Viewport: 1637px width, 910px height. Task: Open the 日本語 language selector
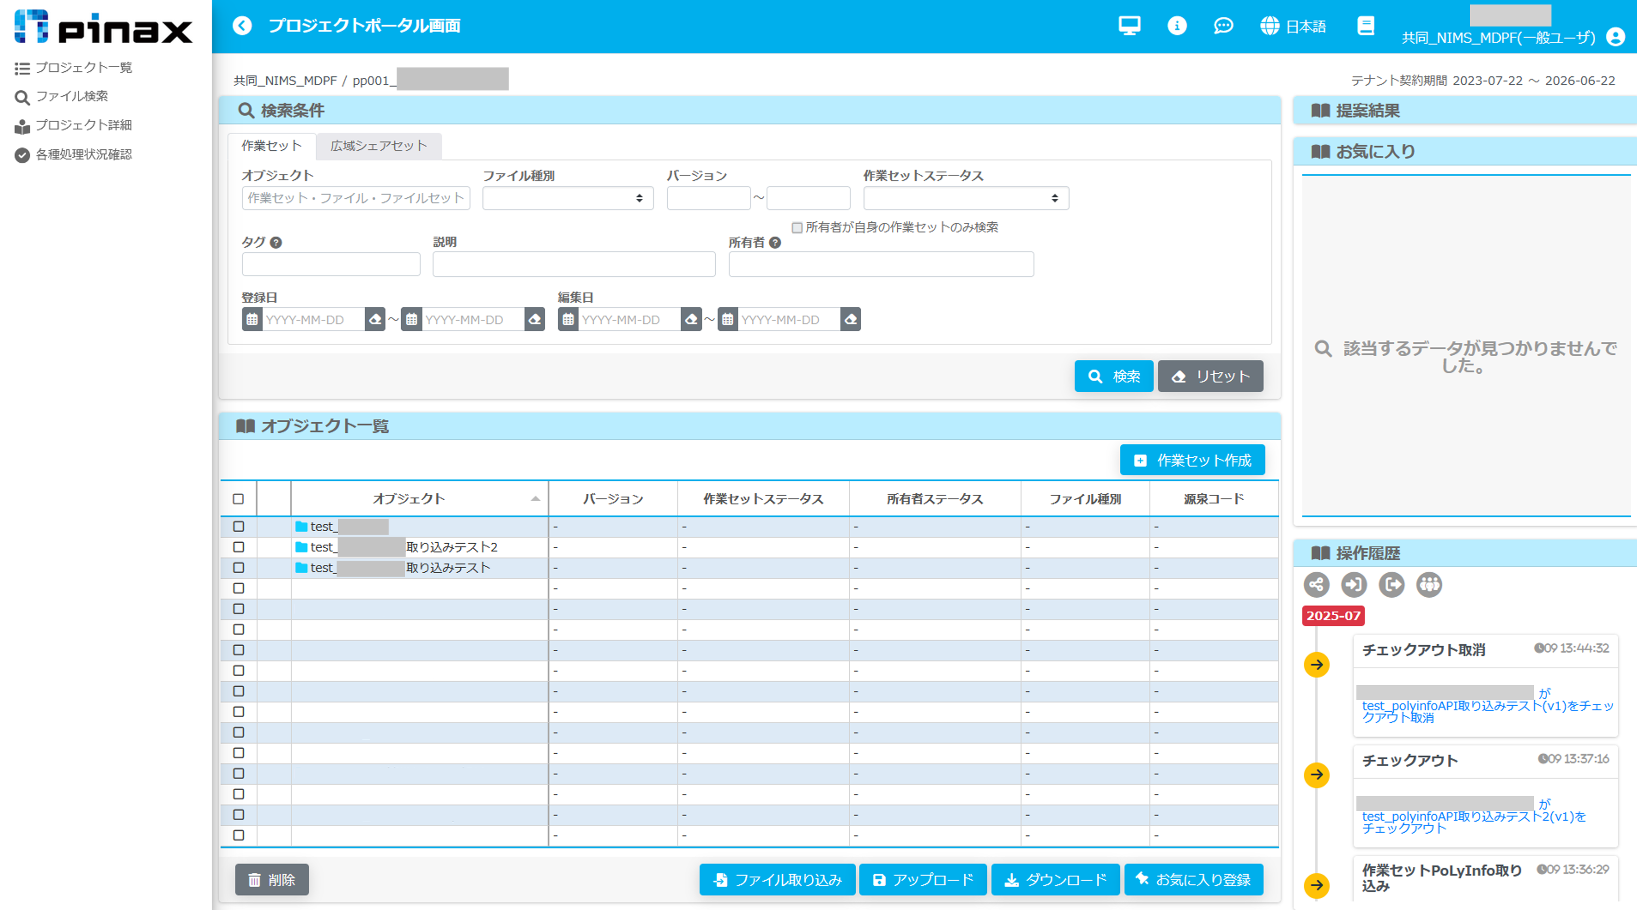(1293, 26)
